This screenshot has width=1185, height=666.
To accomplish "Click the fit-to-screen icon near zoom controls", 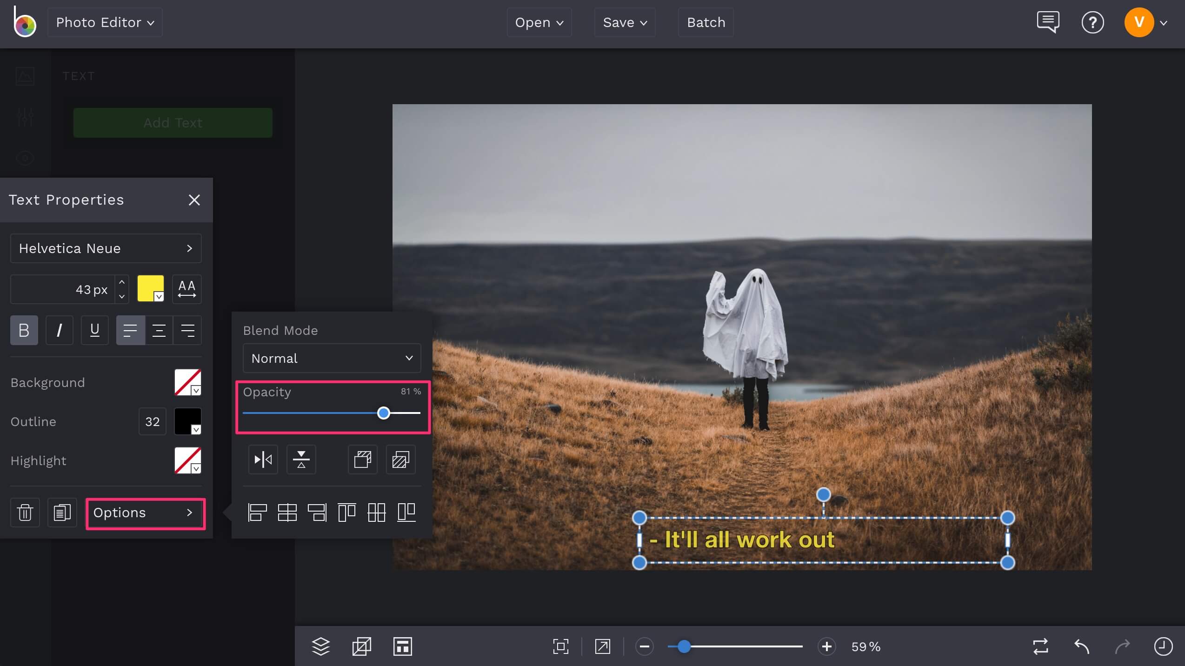I will point(561,646).
